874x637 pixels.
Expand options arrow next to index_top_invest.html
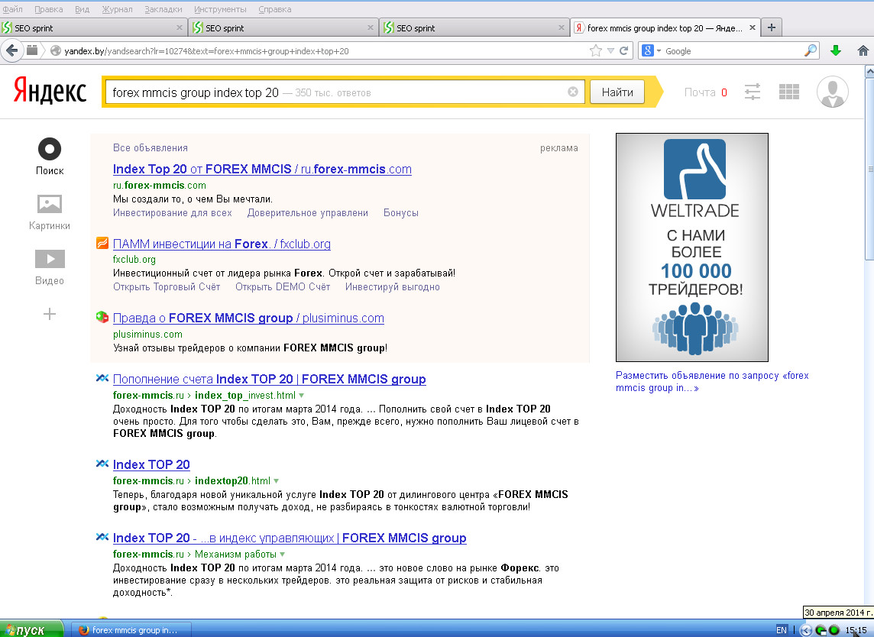(302, 395)
